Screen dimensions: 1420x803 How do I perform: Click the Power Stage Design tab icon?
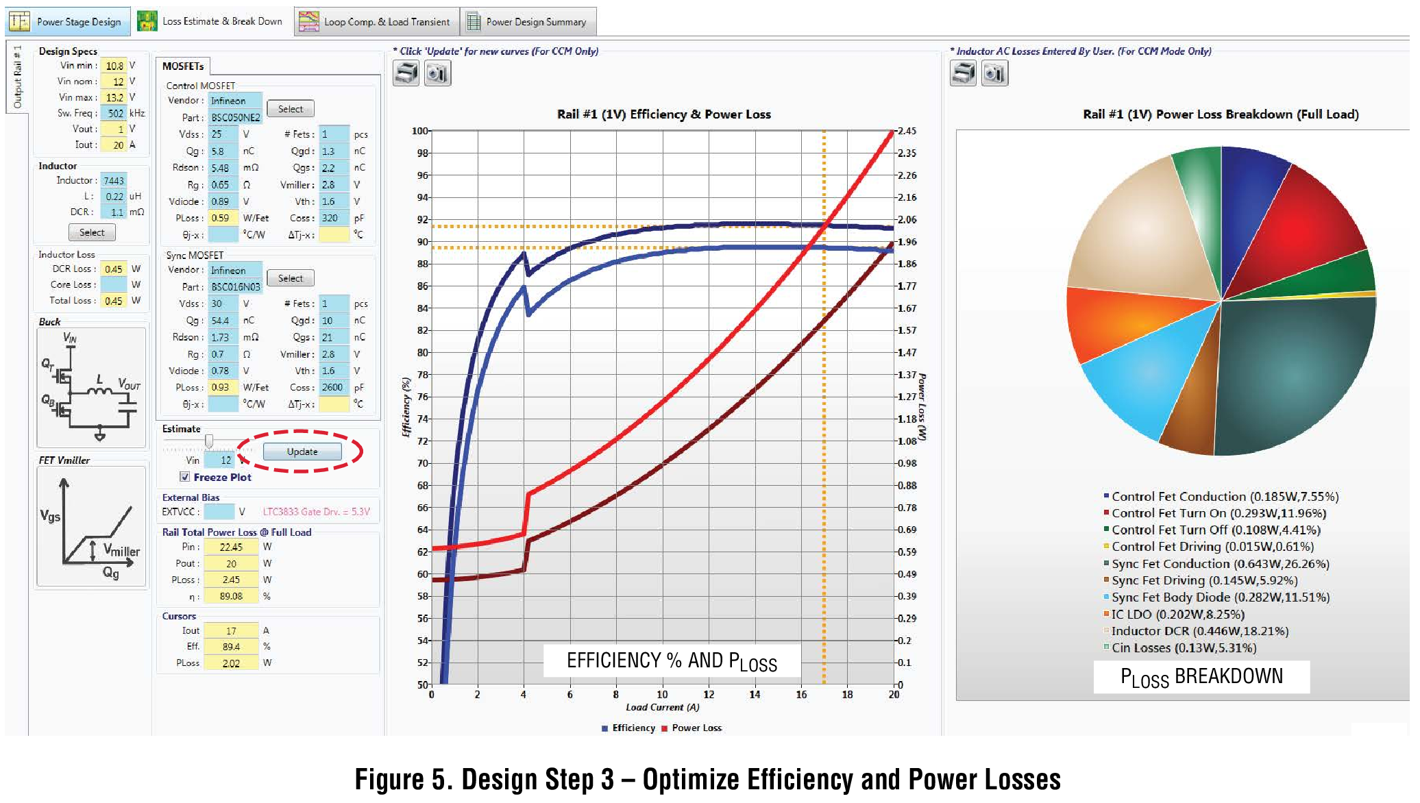click(x=19, y=22)
